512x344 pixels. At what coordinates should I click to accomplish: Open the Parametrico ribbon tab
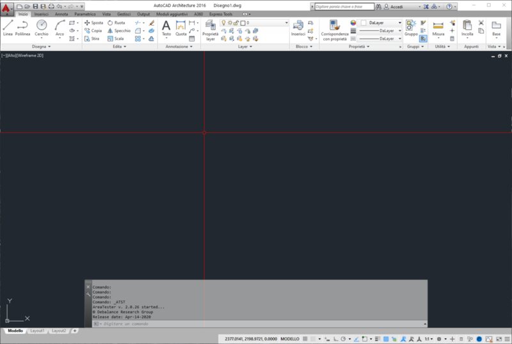pyautogui.click(x=85, y=14)
